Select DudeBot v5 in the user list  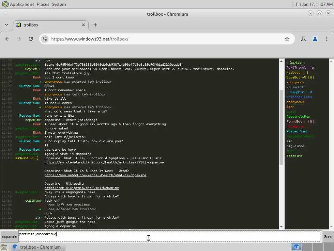pos(300,77)
